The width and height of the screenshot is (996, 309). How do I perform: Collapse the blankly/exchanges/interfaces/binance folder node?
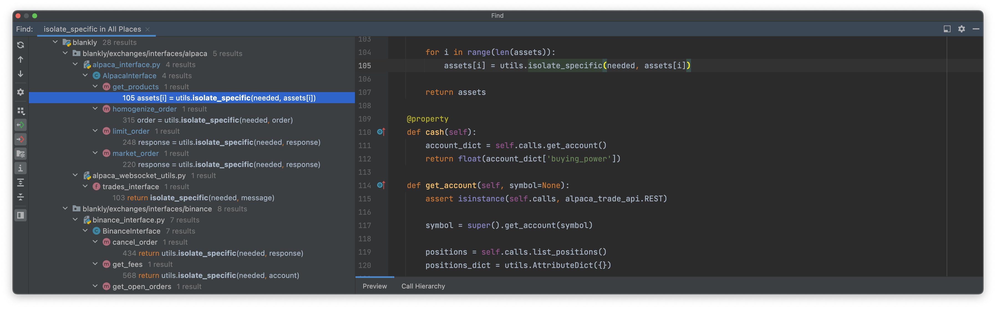65,209
